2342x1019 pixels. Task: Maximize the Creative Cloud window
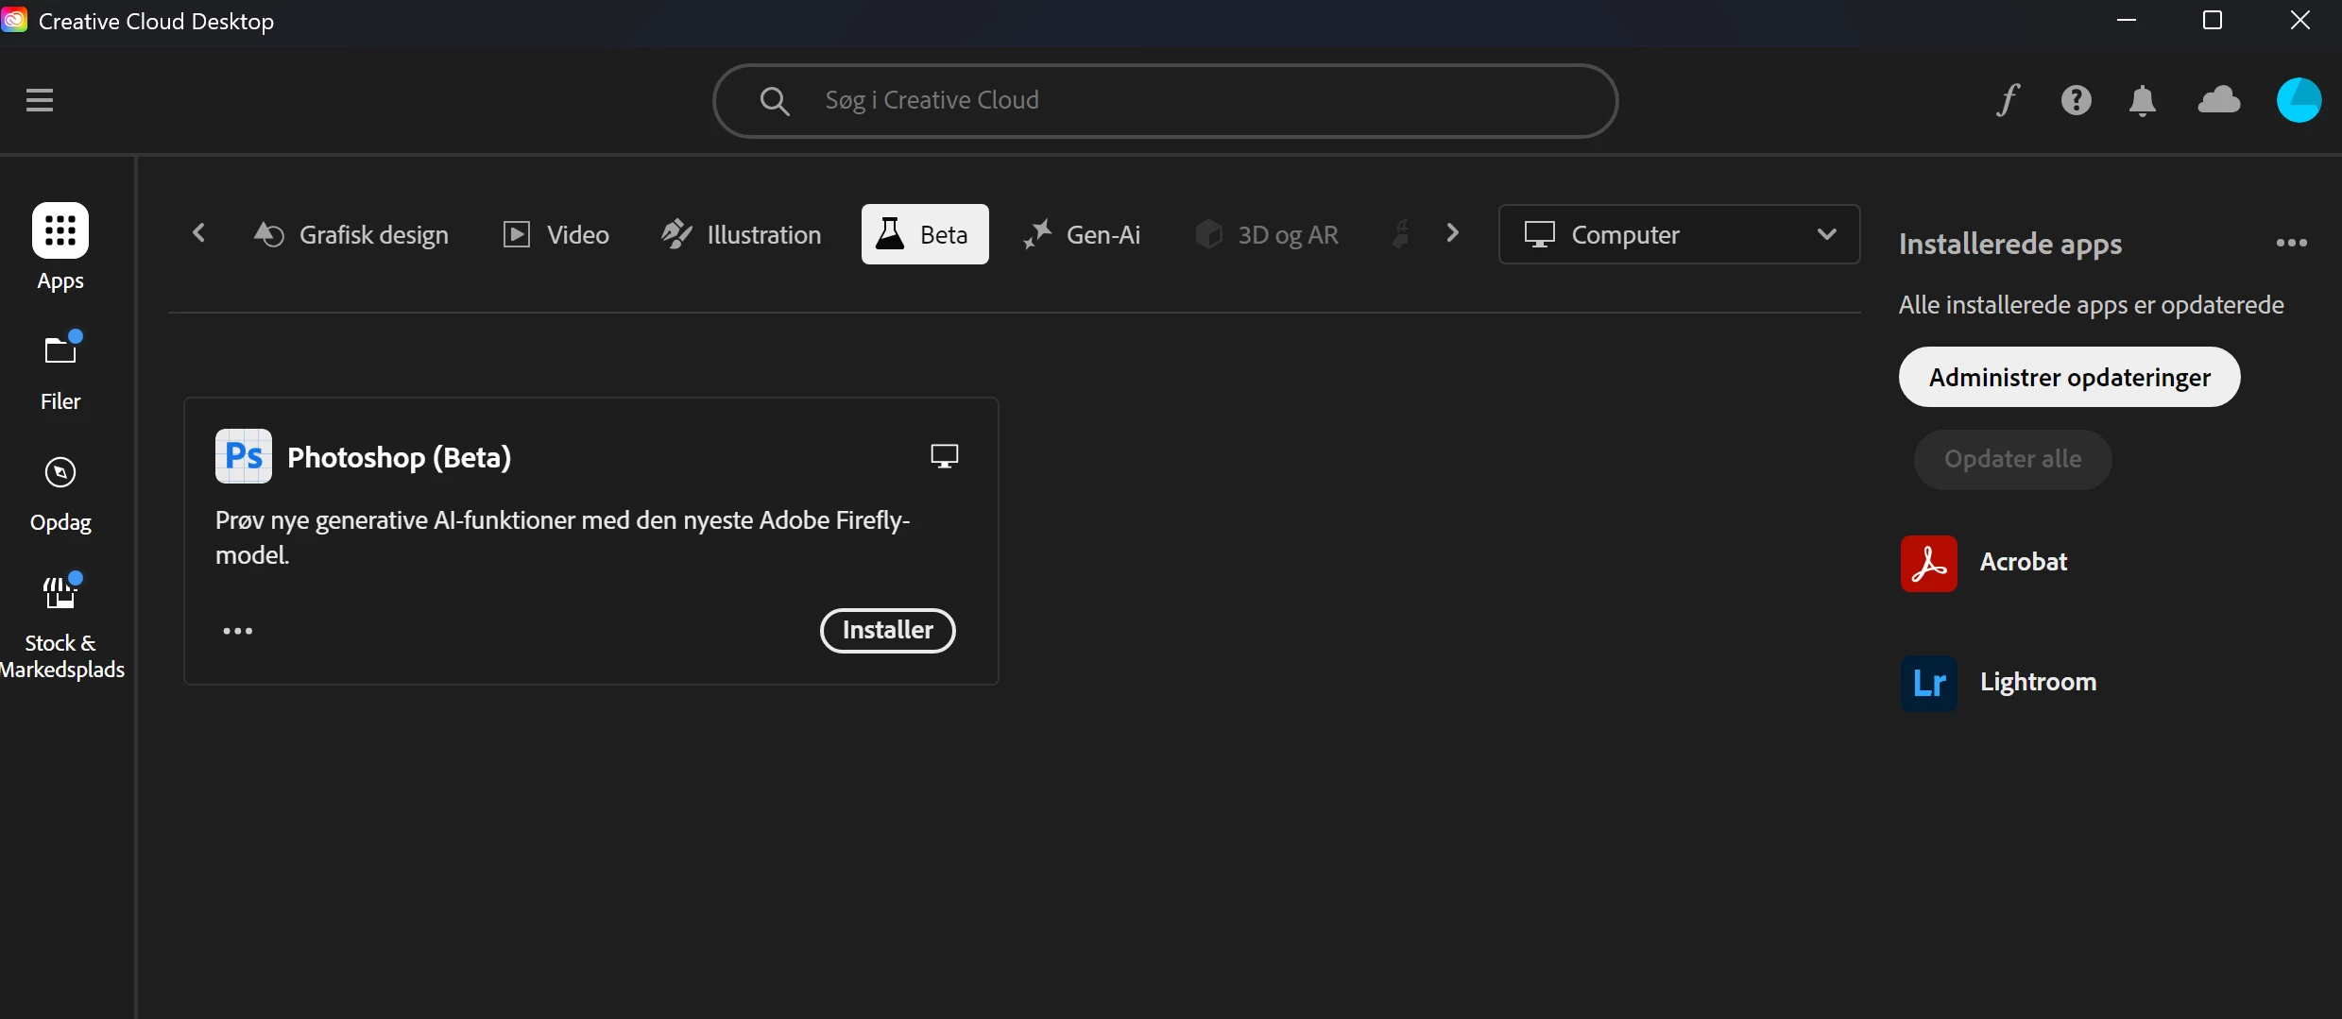point(2212,20)
